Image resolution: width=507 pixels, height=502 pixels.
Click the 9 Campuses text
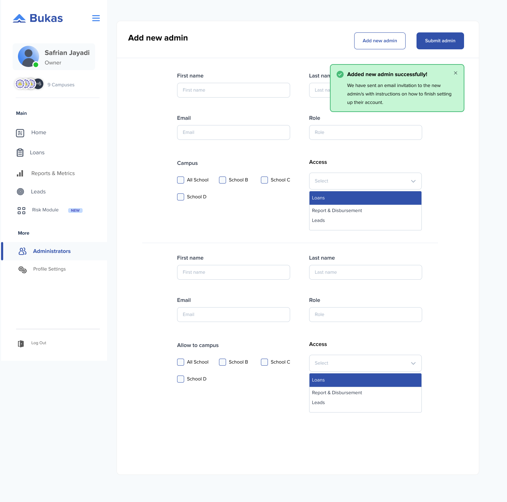pos(61,85)
